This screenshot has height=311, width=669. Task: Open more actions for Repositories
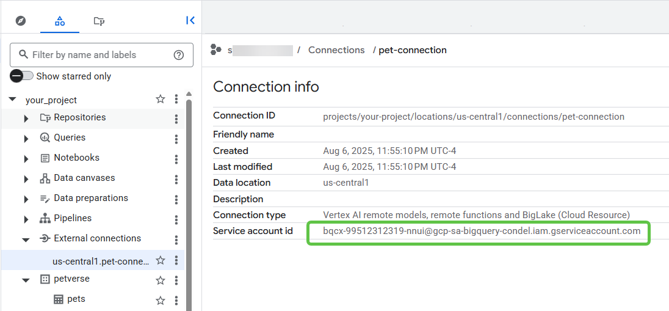click(x=176, y=119)
